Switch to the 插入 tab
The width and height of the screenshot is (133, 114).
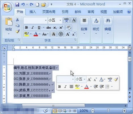point(33,12)
